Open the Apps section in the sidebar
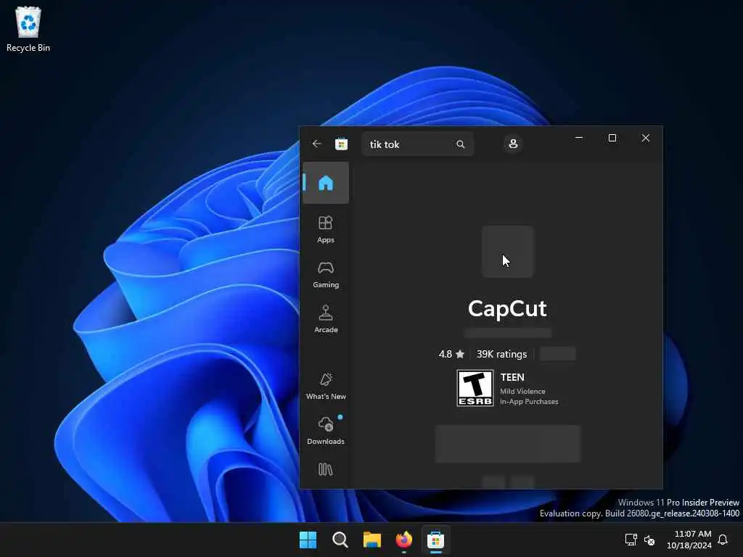The height and width of the screenshot is (557, 743). (x=326, y=230)
